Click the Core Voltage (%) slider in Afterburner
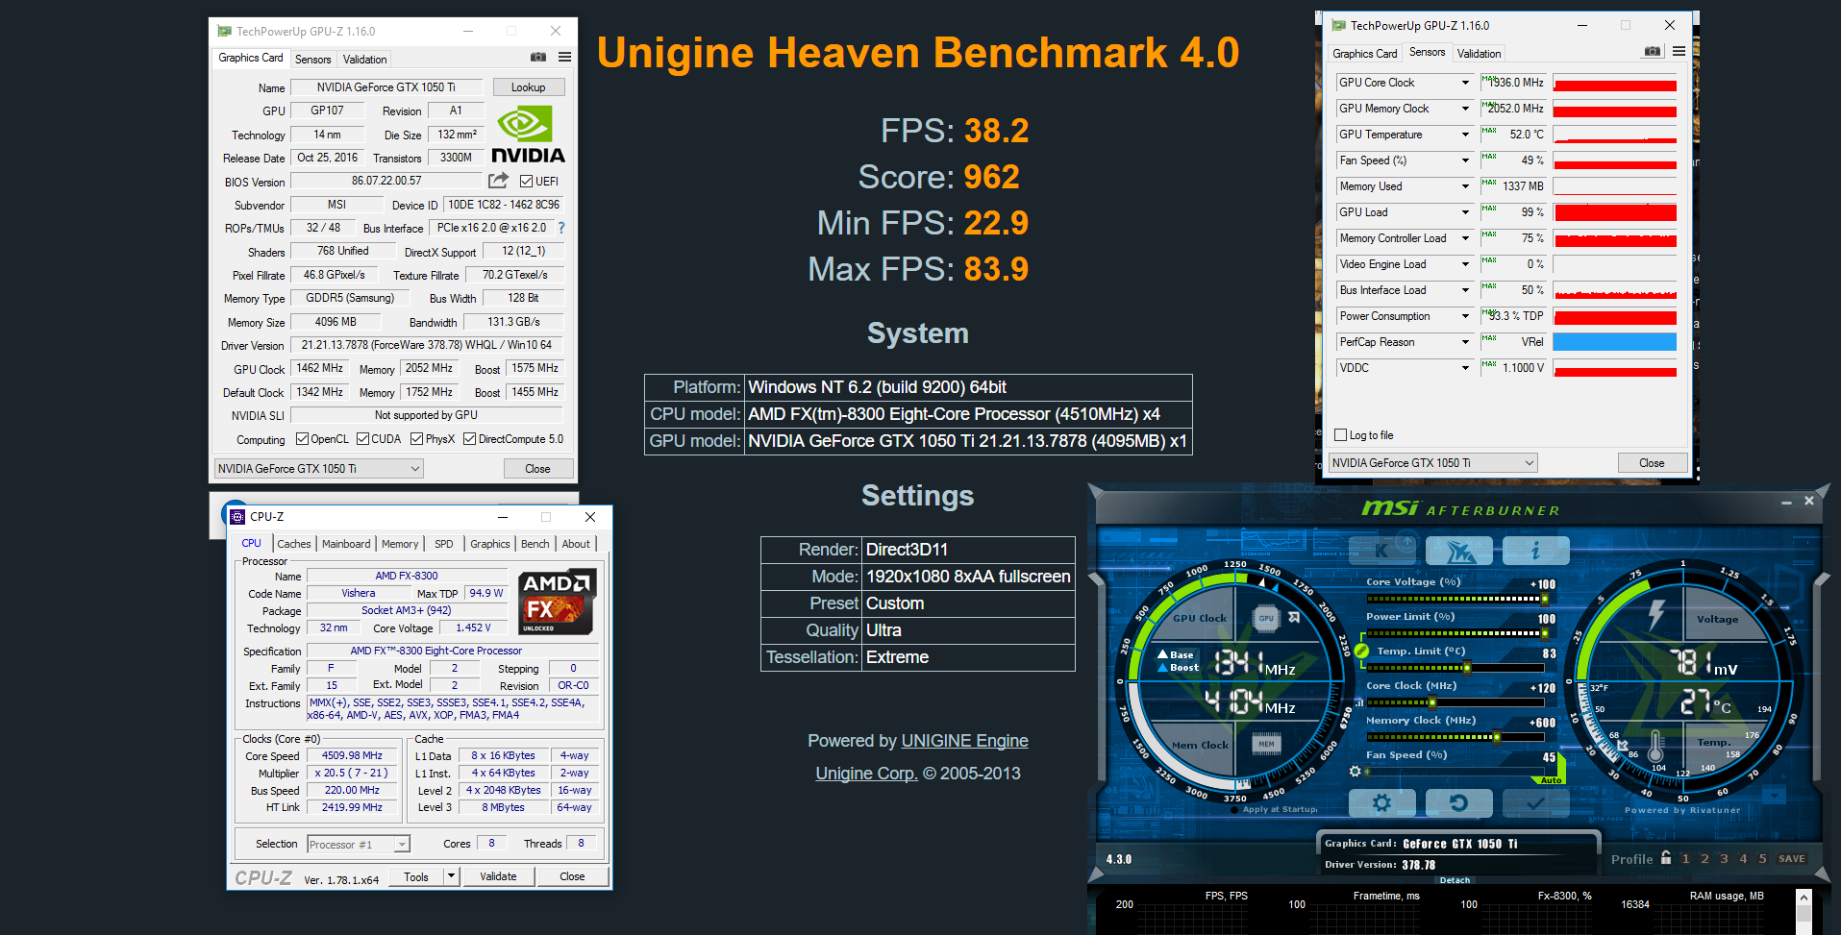Image resolution: width=1841 pixels, height=935 pixels. click(x=1455, y=599)
